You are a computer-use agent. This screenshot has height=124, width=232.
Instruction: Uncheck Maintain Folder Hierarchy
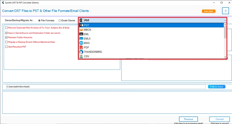point(6,37)
